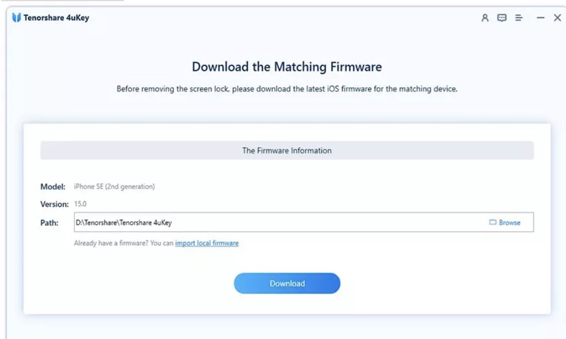Select the 15.0 version value

(80, 204)
